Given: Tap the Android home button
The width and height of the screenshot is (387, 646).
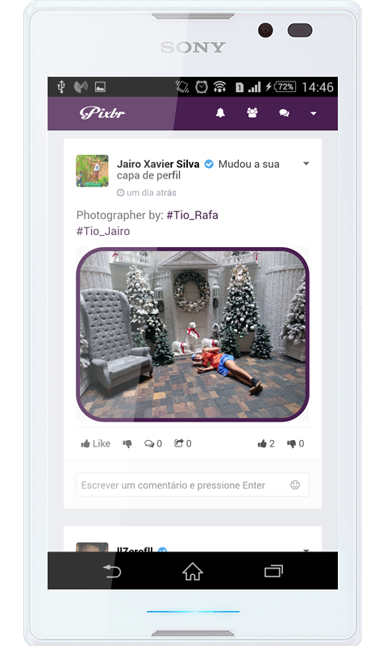Looking at the screenshot, I should click(193, 572).
